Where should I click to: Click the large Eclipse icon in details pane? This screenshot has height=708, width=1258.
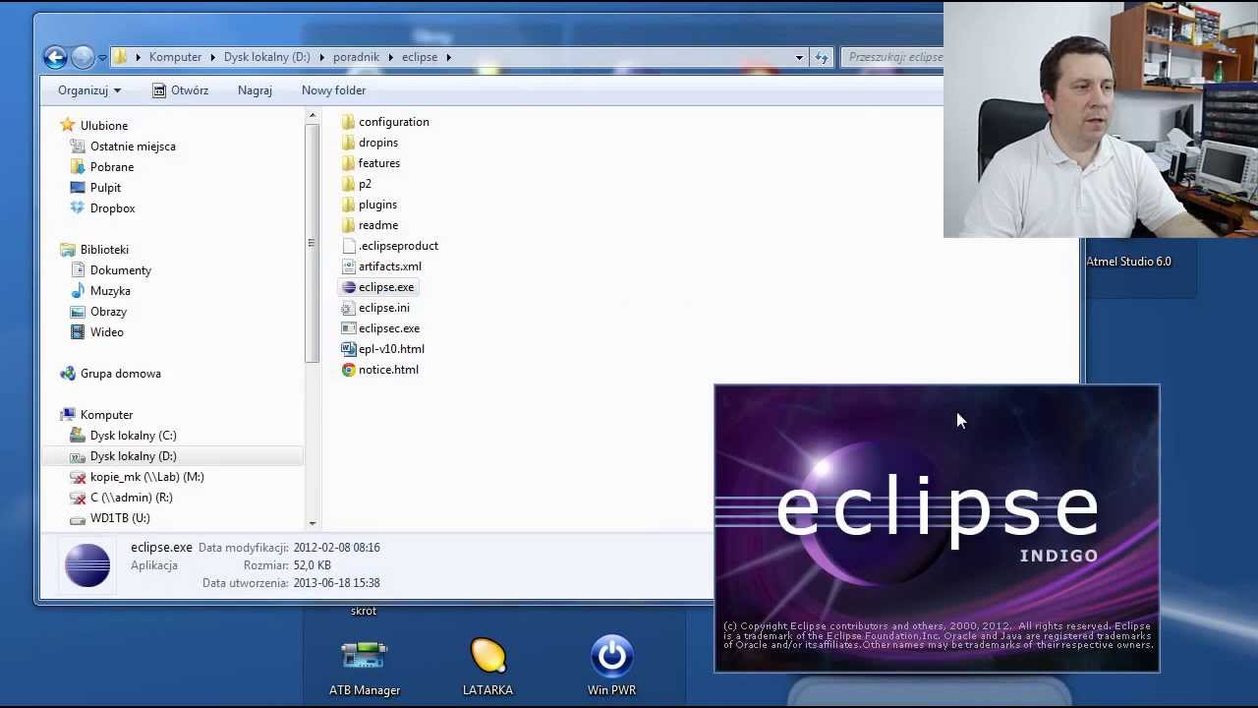(x=87, y=565)
